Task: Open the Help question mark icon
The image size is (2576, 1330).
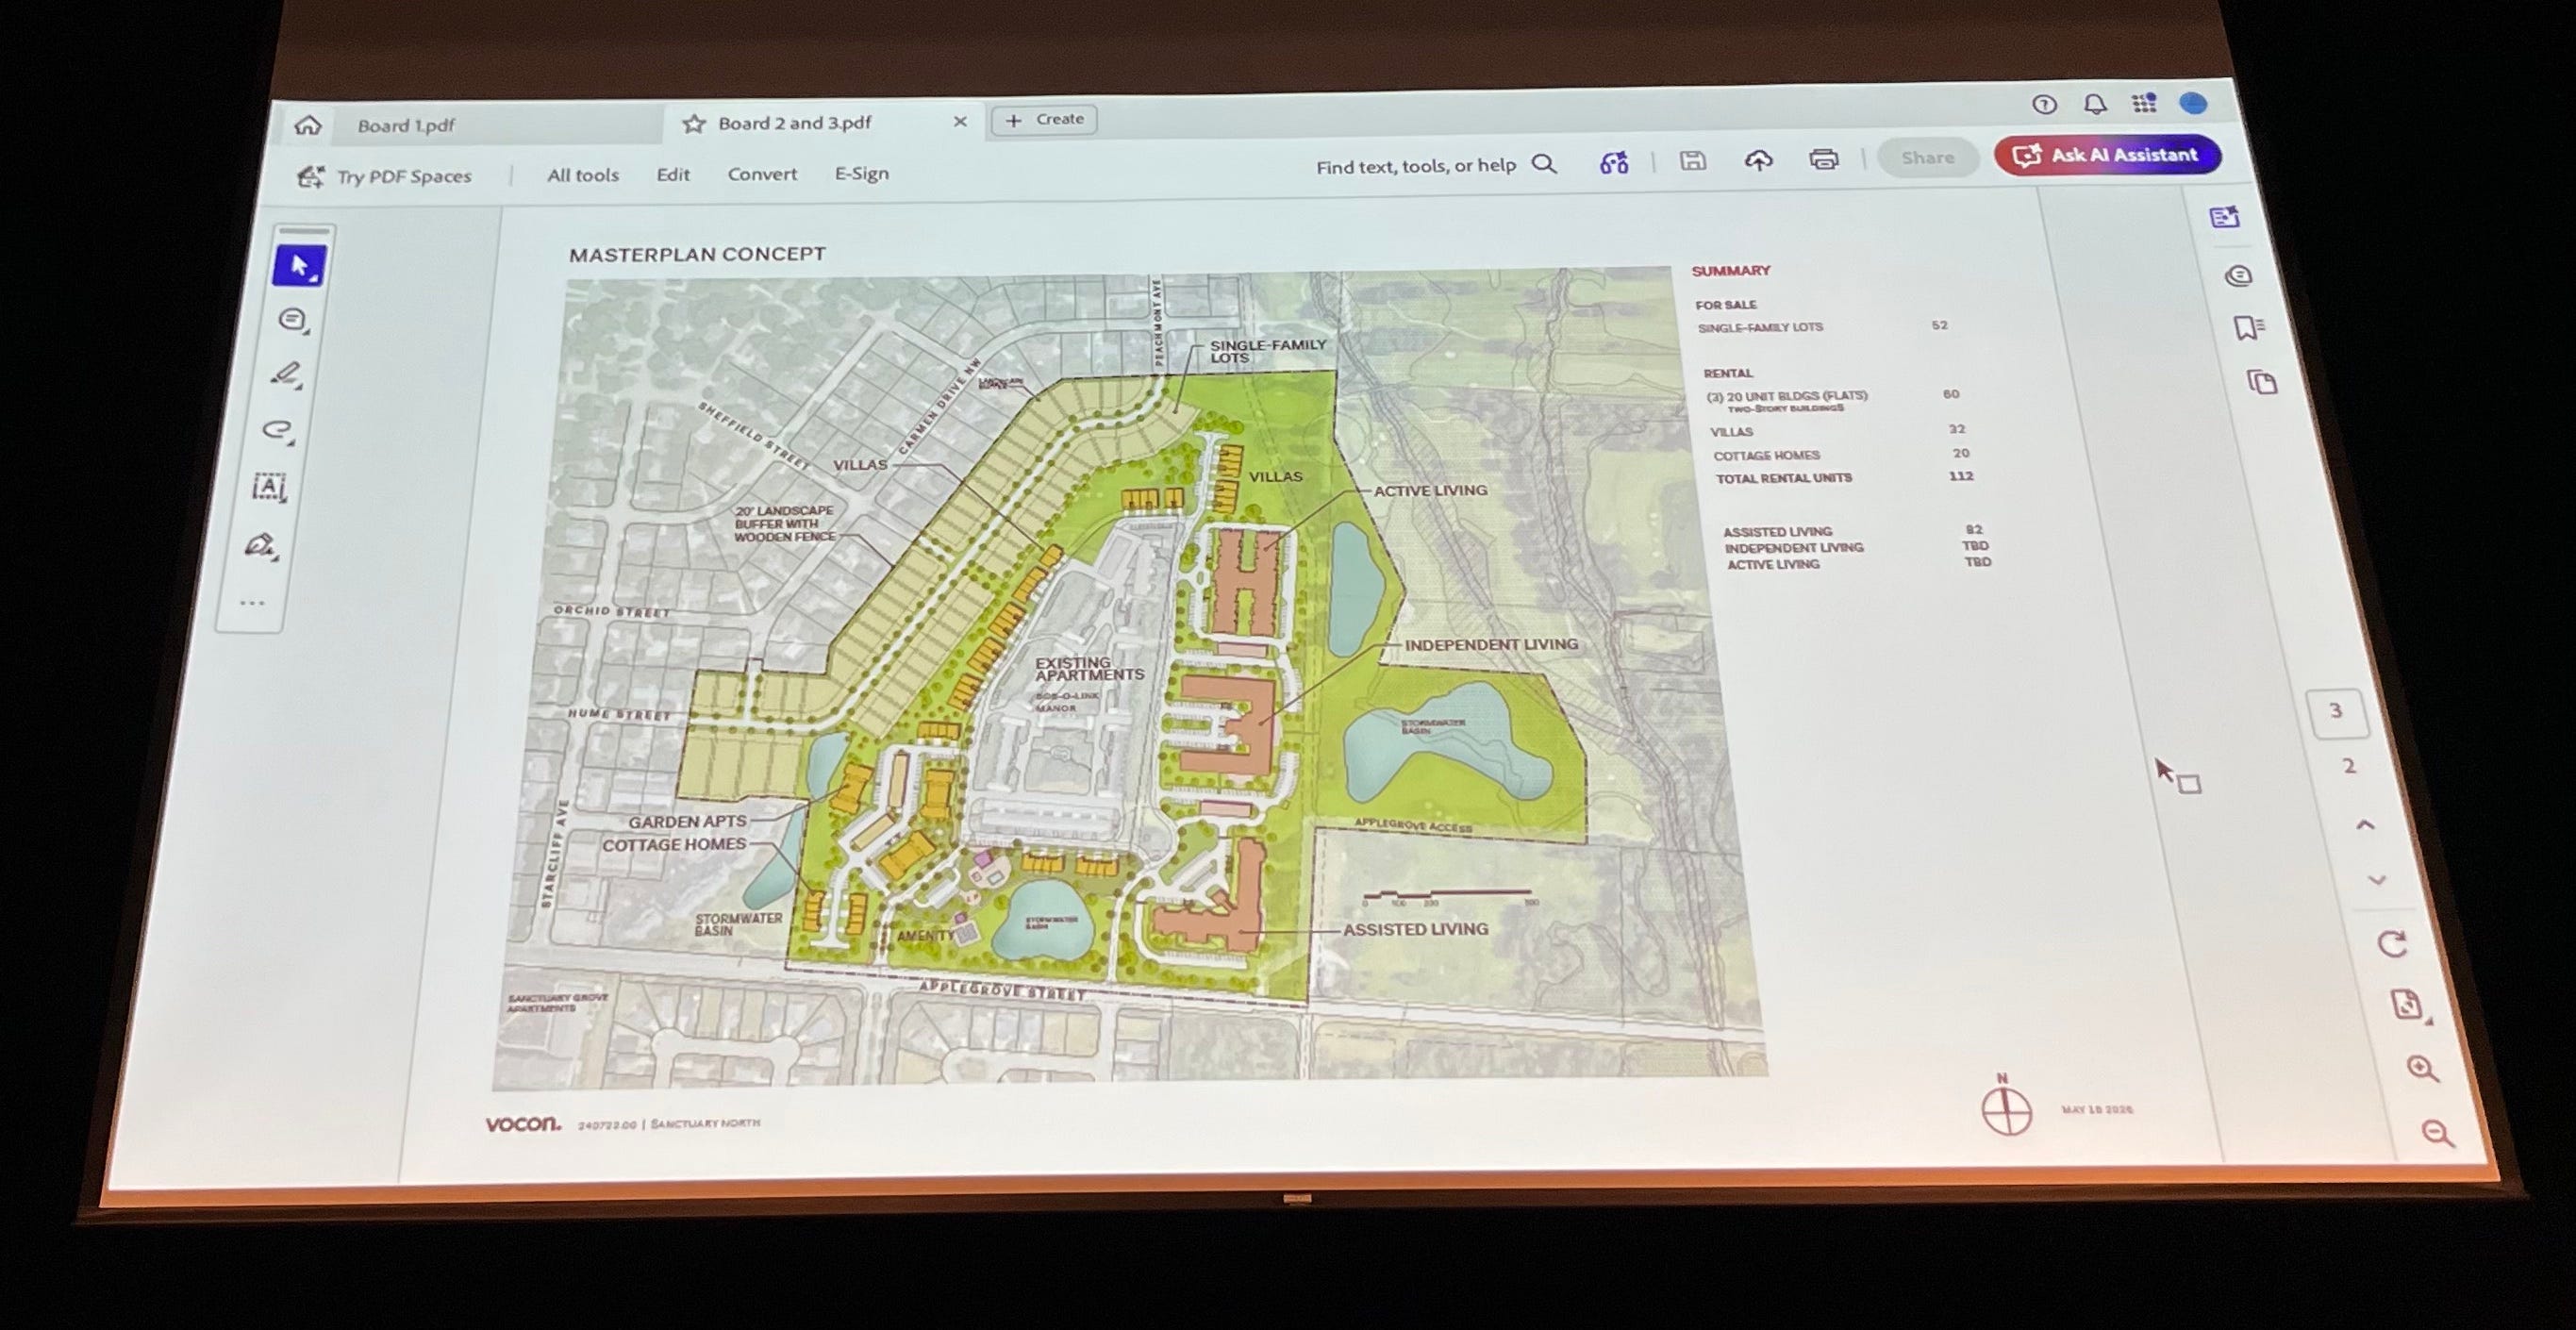Action: [x=2044, y=104]
